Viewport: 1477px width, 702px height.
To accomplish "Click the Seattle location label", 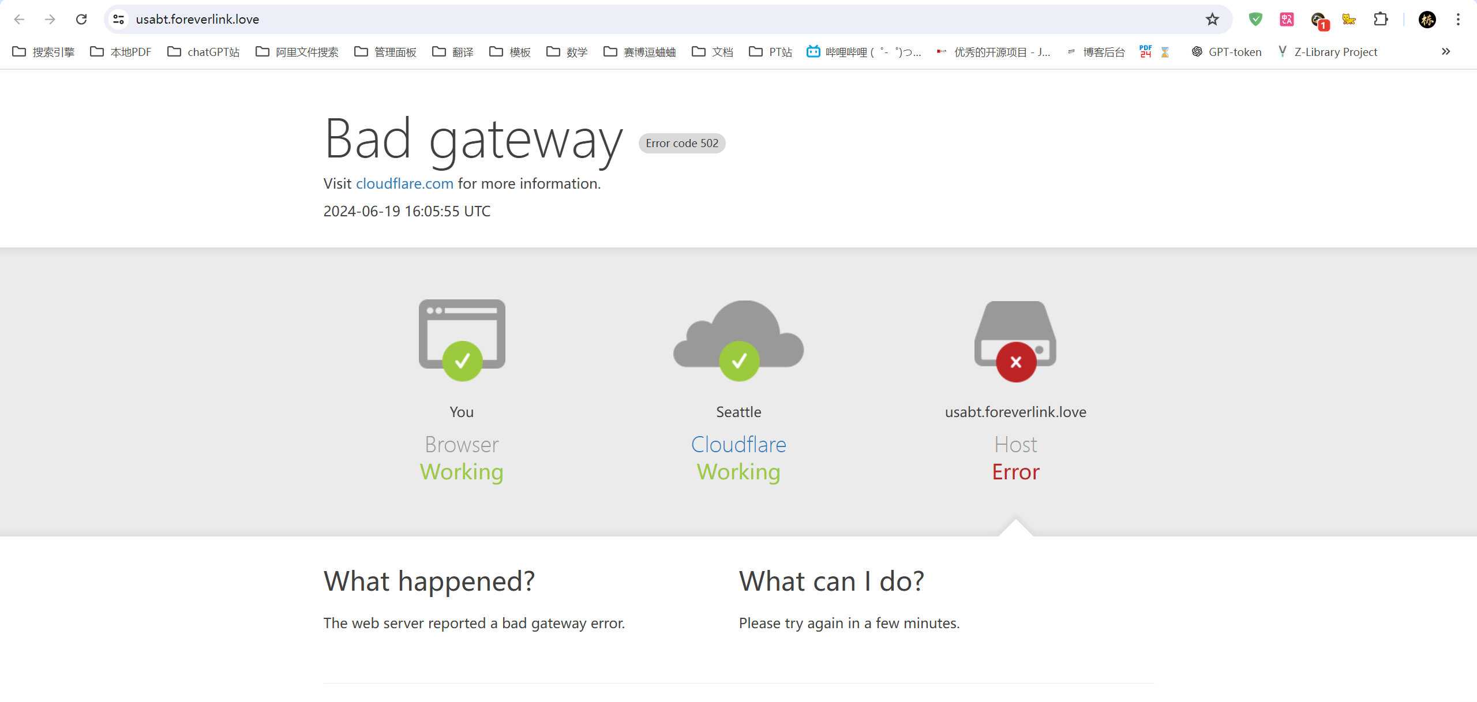I will point(738,412).
